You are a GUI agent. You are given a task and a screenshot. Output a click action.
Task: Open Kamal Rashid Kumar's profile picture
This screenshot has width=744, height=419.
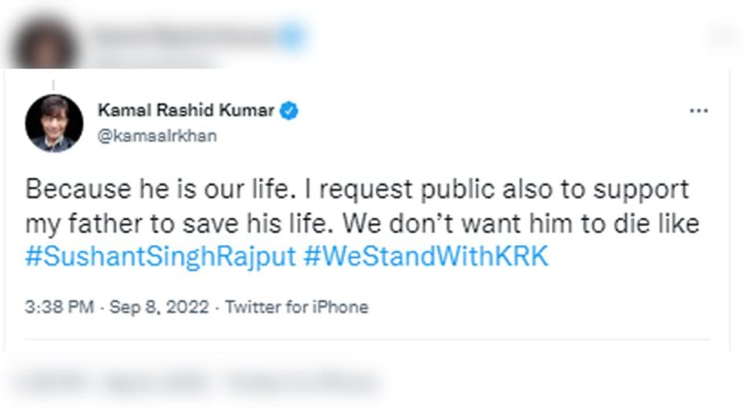pos(54,123)
